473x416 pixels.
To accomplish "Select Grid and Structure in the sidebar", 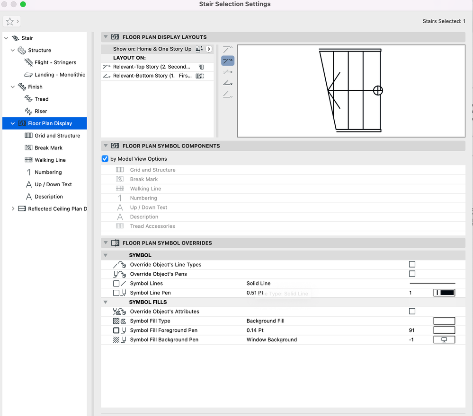I will click(x=57, y=136).
